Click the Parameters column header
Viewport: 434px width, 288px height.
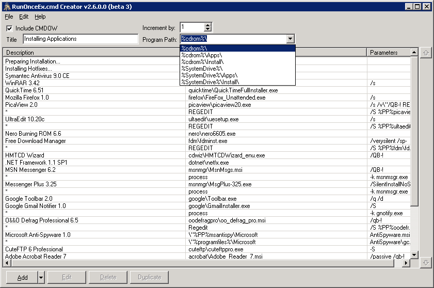click(389, 52)
